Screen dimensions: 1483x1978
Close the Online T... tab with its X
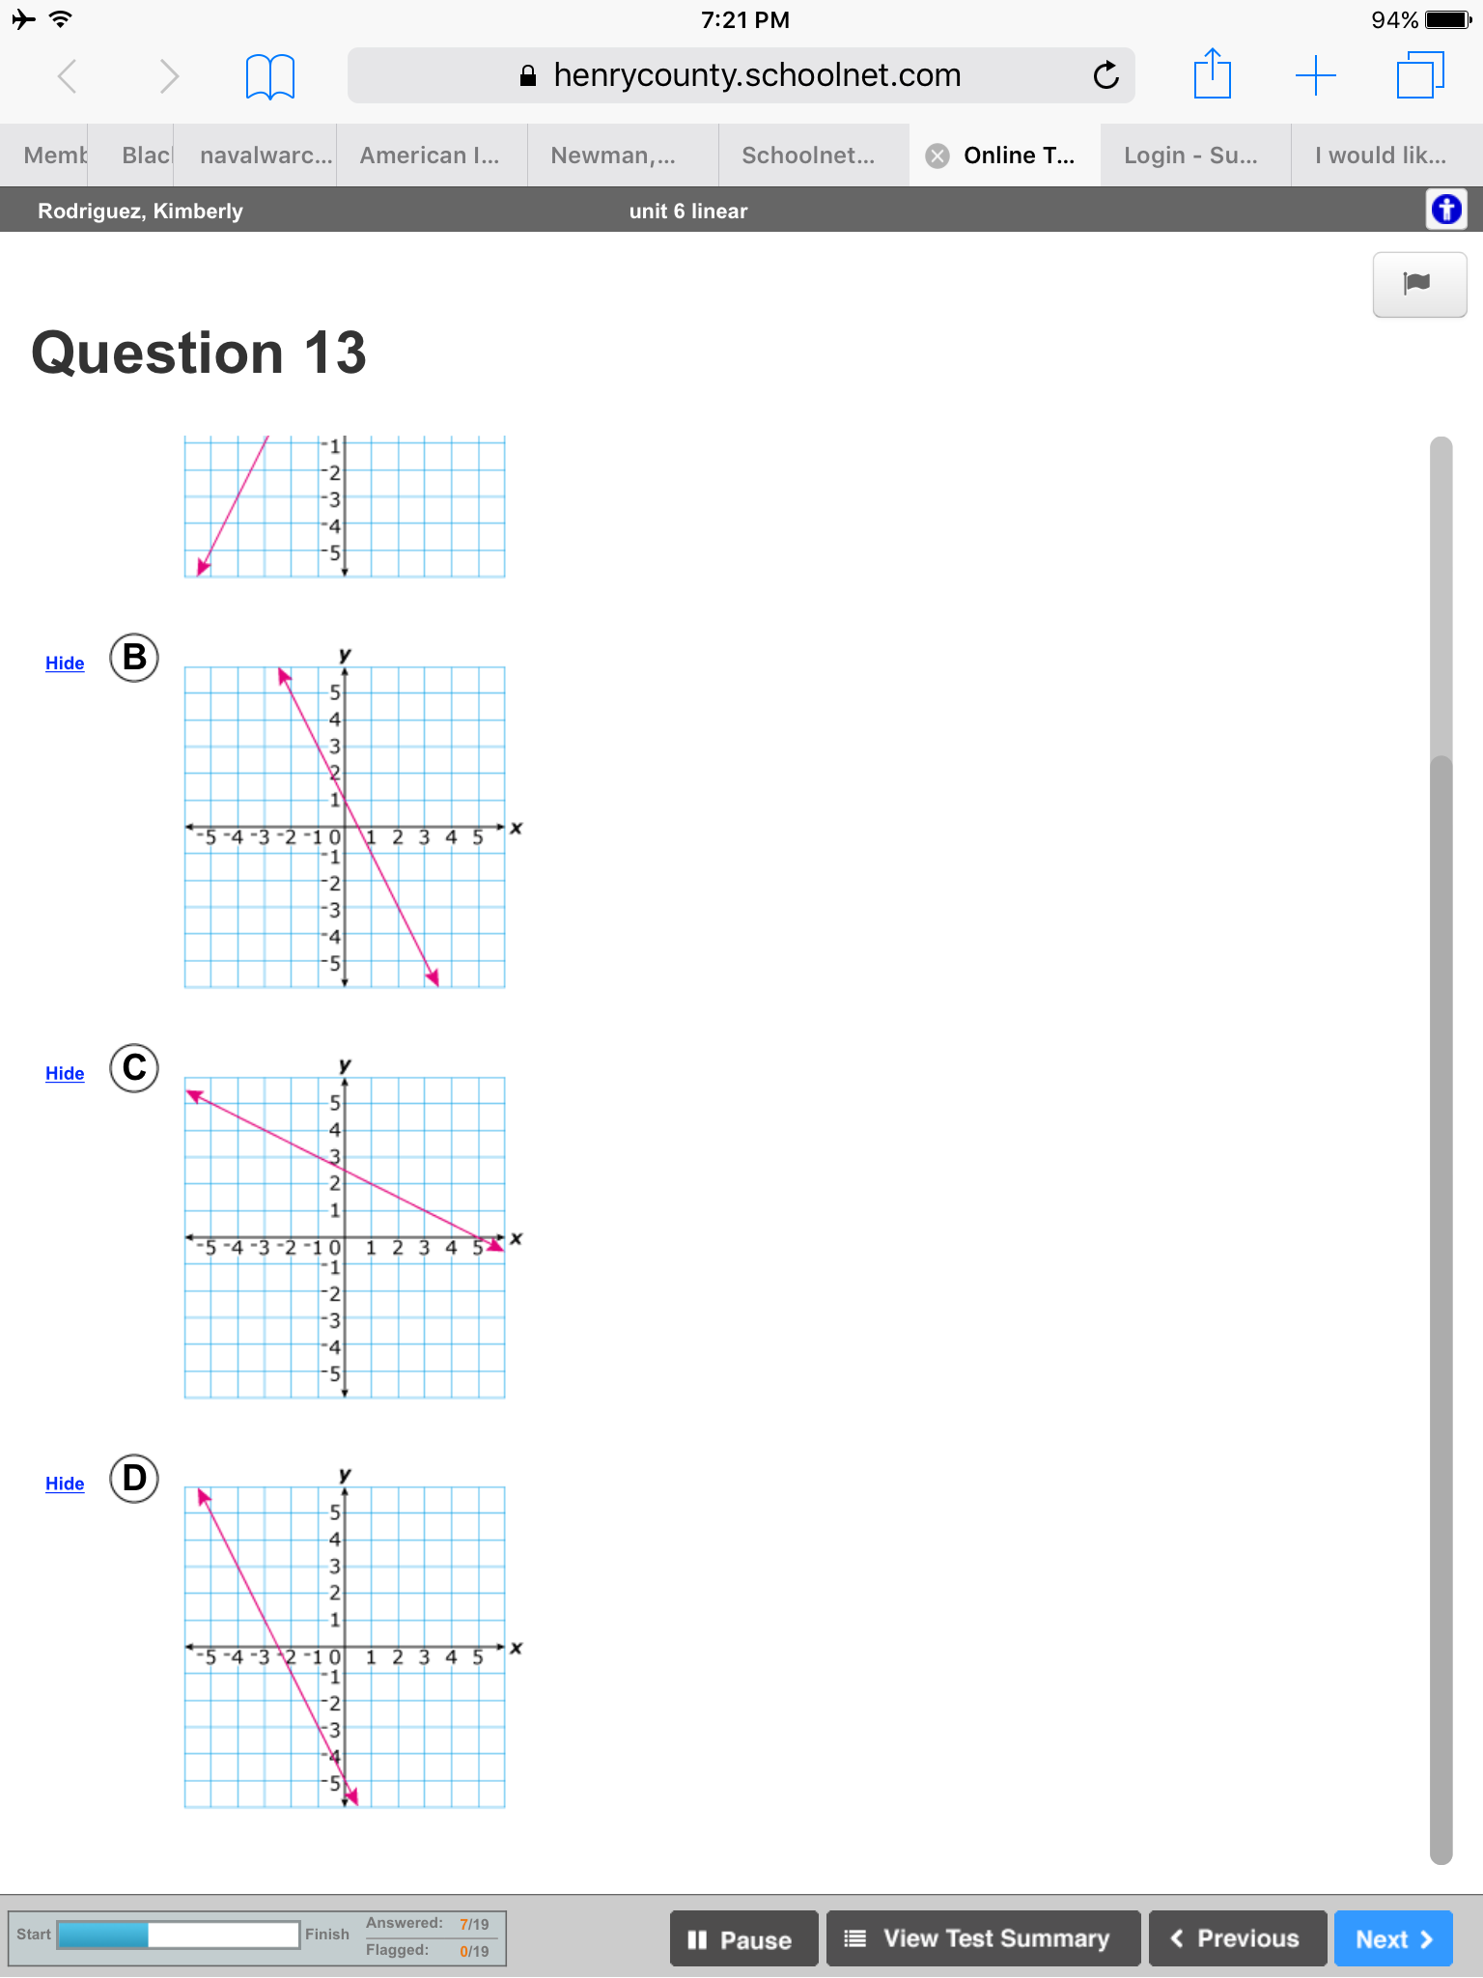tap(937, 155)
